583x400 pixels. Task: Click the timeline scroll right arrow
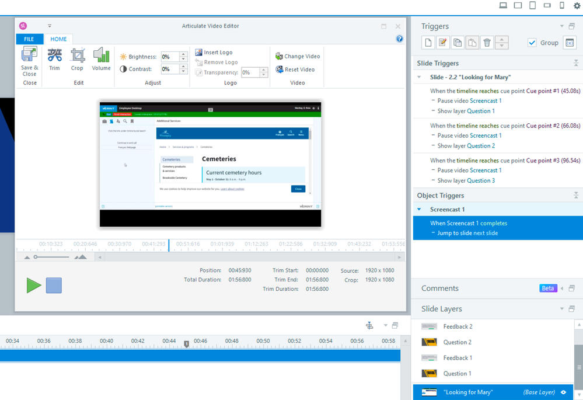pyautogui.click(x=399, y=257)
